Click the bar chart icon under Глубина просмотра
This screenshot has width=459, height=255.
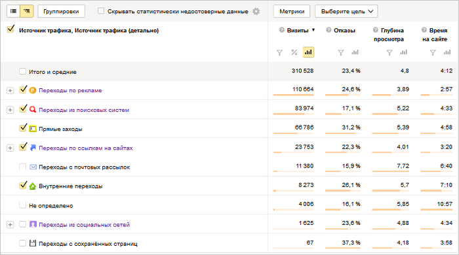pyautogui.click(x=404, y=52)
